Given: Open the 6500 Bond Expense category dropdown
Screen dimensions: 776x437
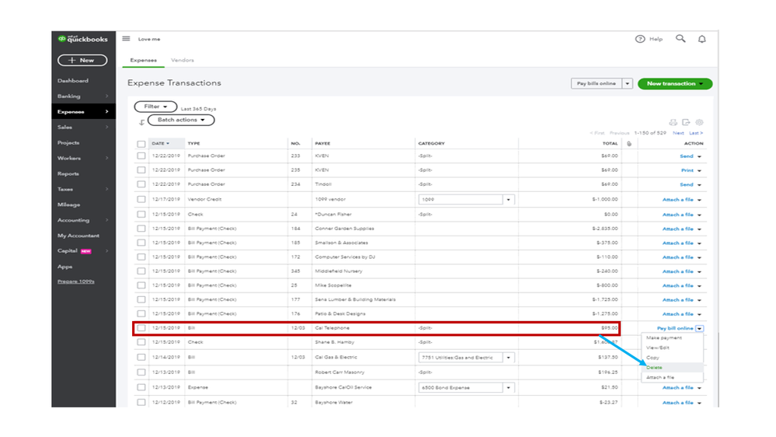Looking at the screenshot, I should coord(508,388).
